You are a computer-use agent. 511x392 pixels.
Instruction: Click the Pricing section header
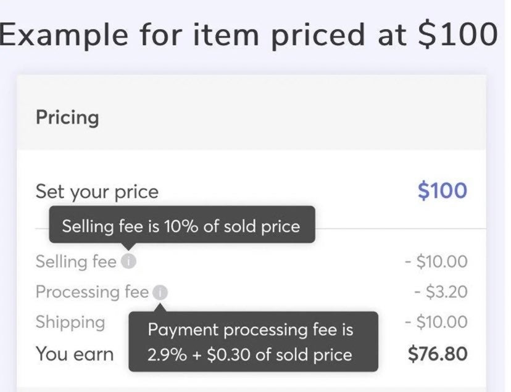(67, 117)
